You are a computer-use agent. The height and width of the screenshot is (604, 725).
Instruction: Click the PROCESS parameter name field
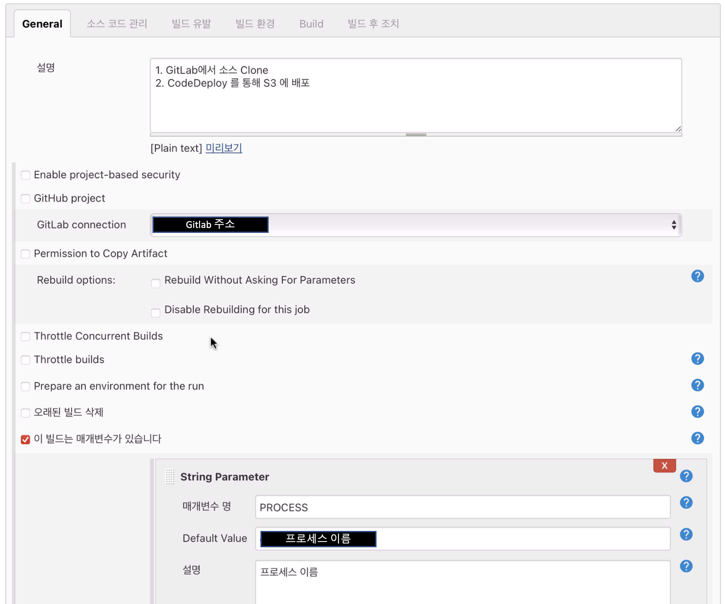coord(462,507)
